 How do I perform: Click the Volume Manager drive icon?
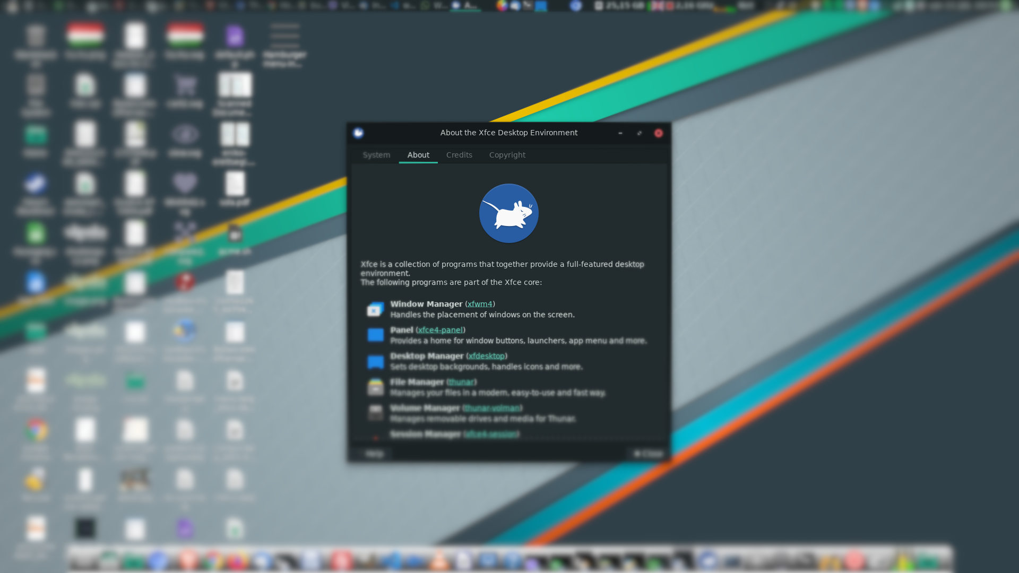375,412
